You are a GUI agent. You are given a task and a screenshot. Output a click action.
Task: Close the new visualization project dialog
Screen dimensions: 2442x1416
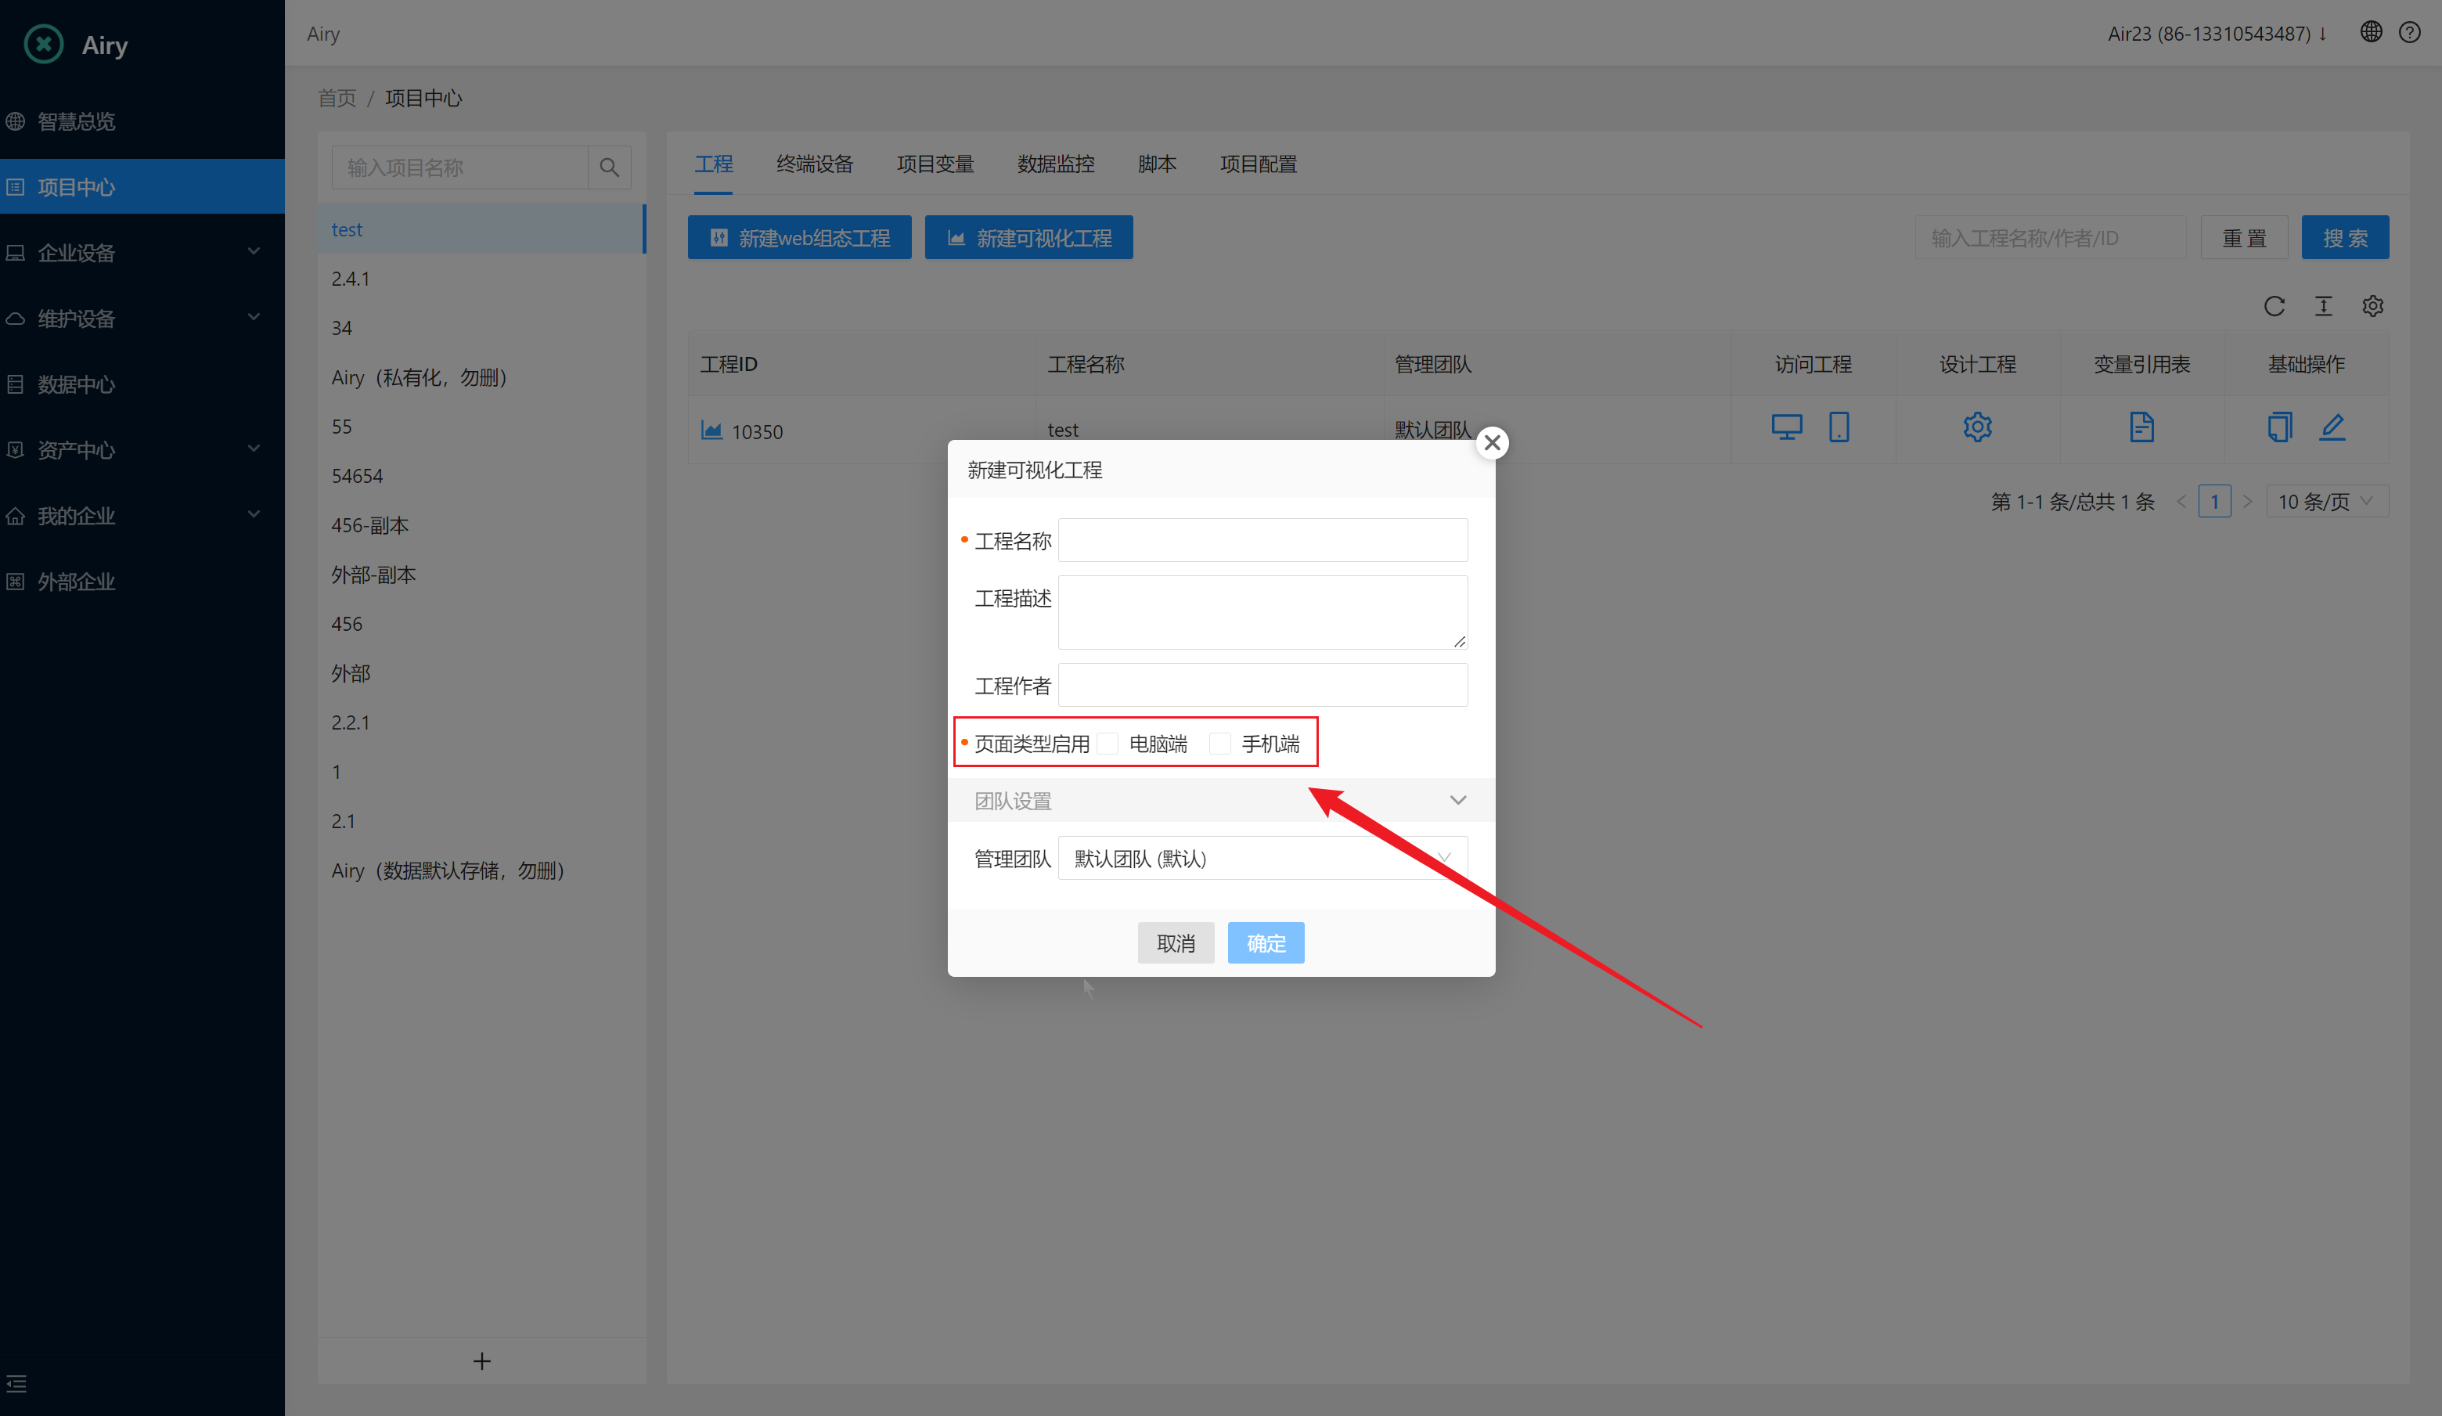[x=1491, y=443]
